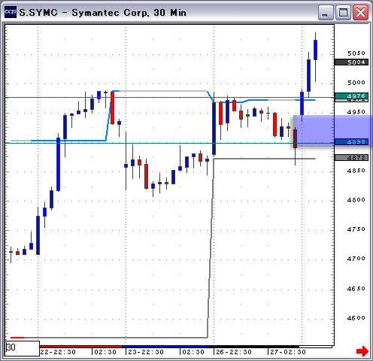The image size is (373, 361).
Task: Click the green 4976 price marker
Action: click(351, 96)
